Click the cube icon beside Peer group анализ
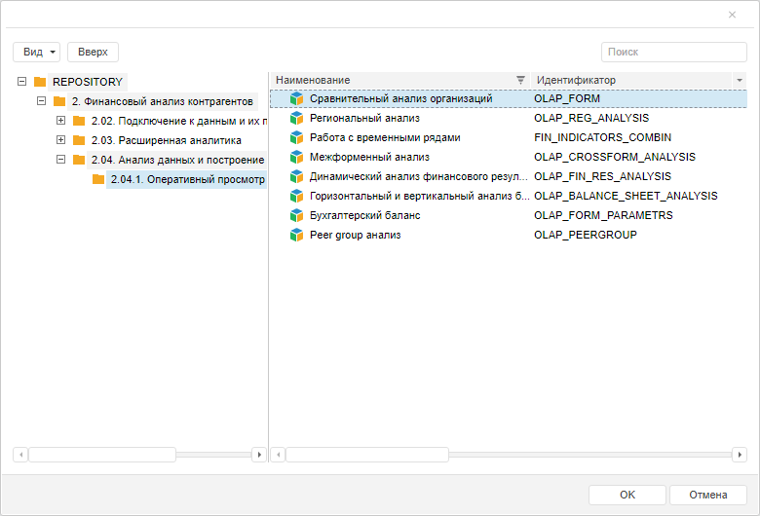 (x=297, y=235)
